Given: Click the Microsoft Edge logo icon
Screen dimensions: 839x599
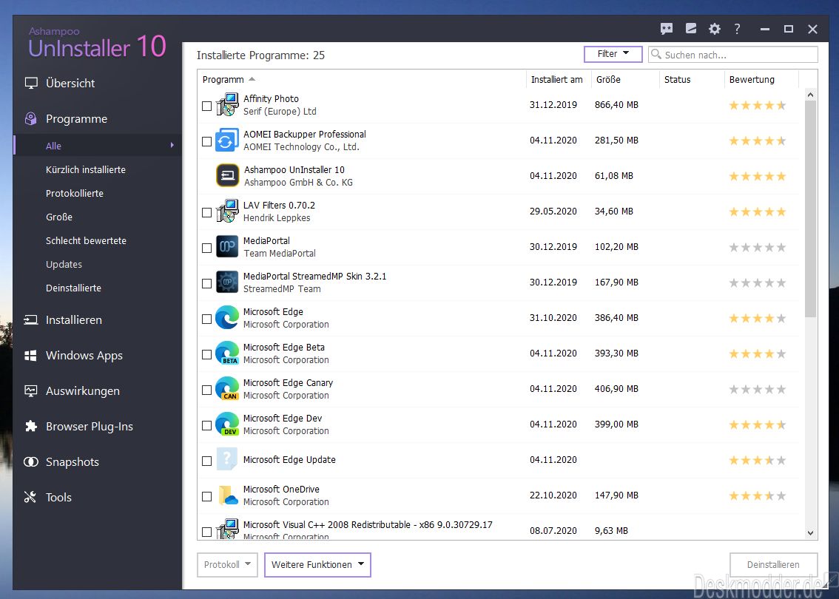Looking at the screenshot, I should point(227,318).
